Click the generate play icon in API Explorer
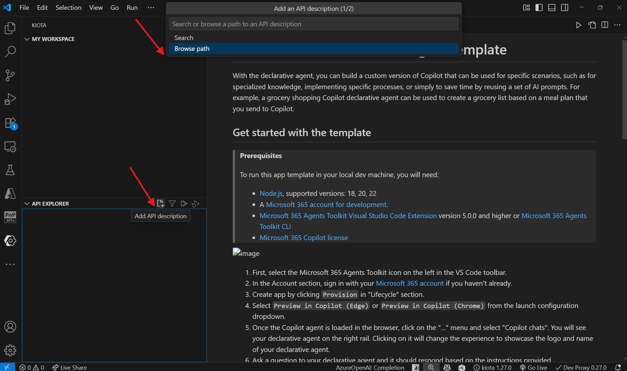 click(184, 204)
